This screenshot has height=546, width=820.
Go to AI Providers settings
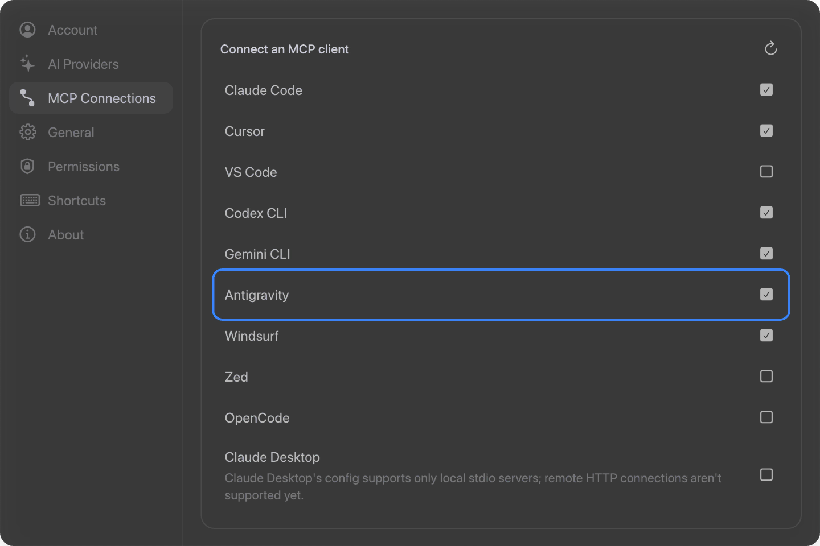click(91, 64)
